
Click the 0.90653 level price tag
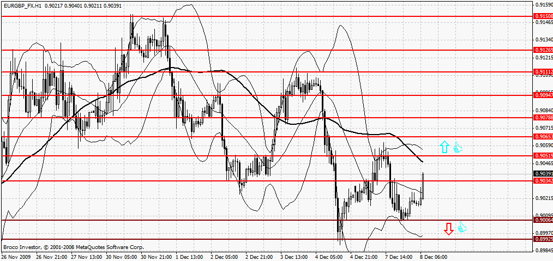pos(544,136)
